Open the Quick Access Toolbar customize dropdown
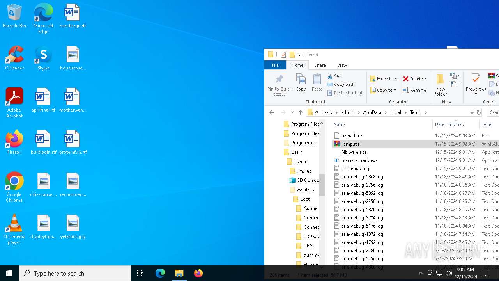This screenshot has width=499, height=281. pyautogui.click(x=299, y=55)
